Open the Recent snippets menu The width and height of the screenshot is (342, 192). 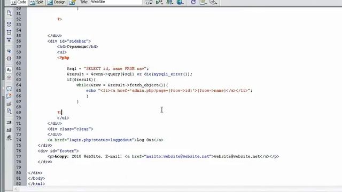(9, 111)
